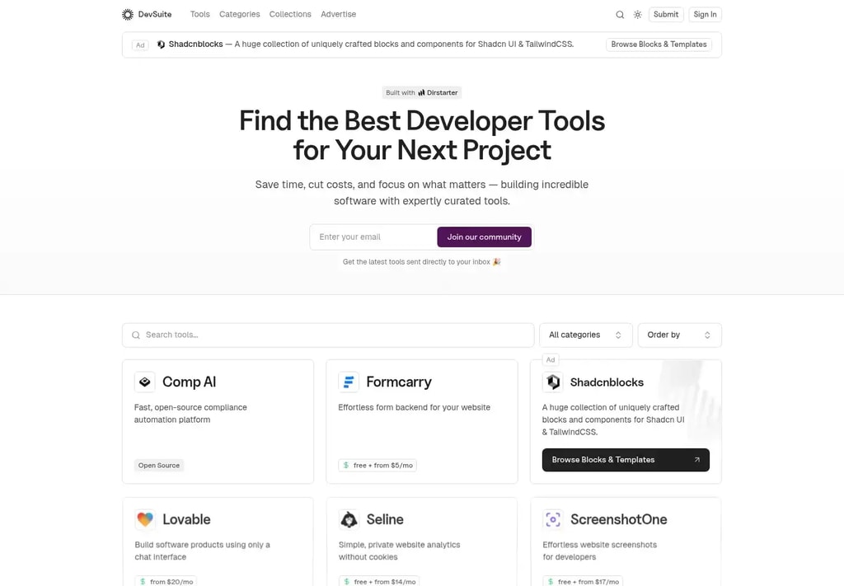Click the dollar icon in ScreenshotOne's pricing tag
Screen dimensions: 844x586
click(551, 581)
